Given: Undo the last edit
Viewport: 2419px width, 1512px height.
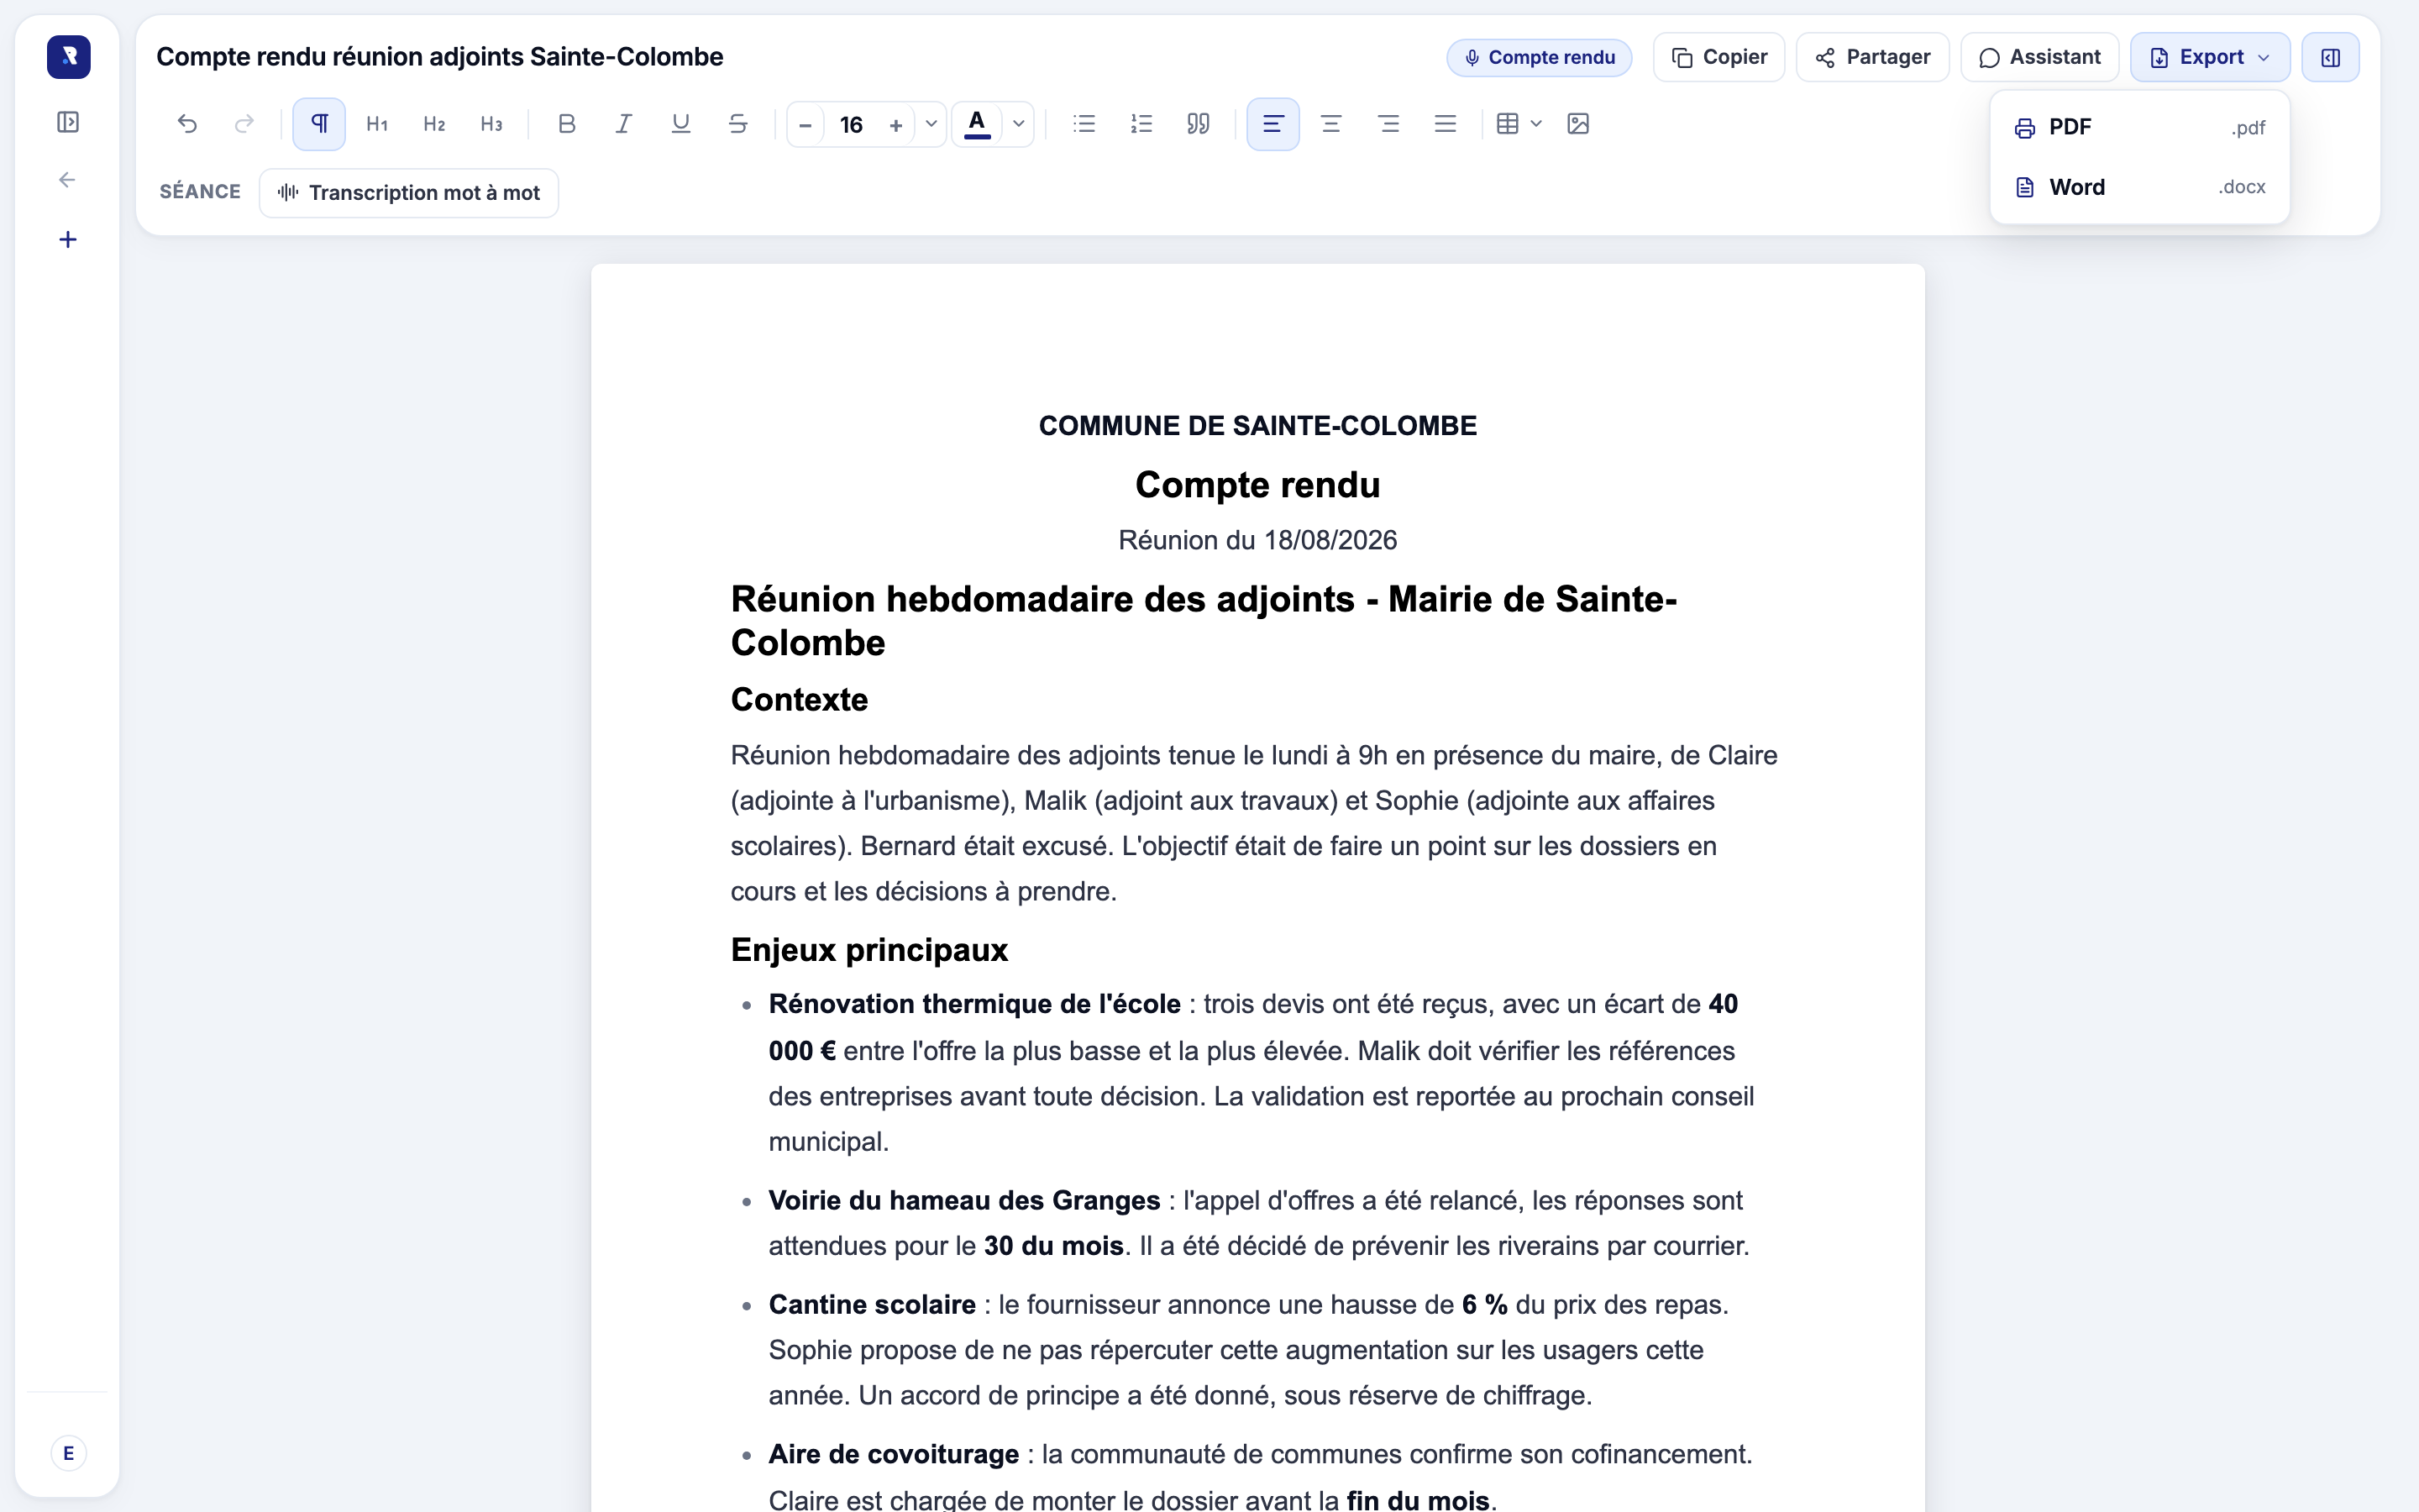Looking at the screenshot, I should pos(187,124).
